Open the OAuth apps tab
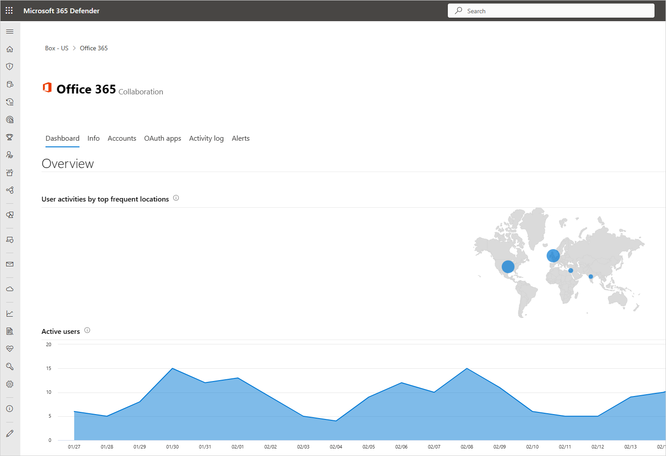 pos(163,138)
